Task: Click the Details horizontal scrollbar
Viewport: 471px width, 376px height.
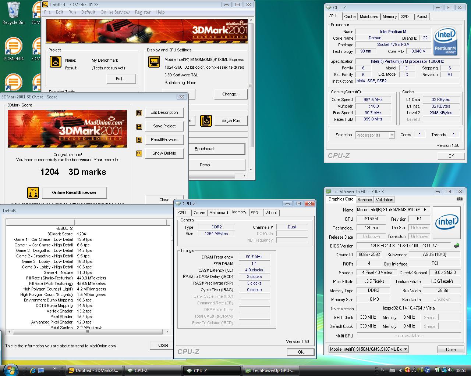Action: 88,332
